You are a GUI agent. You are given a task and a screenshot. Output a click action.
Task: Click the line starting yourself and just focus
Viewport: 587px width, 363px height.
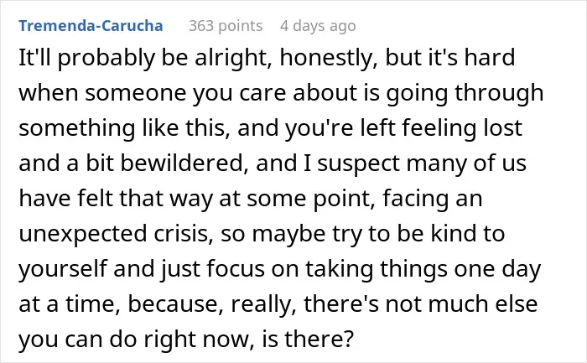tap(280, 269)
